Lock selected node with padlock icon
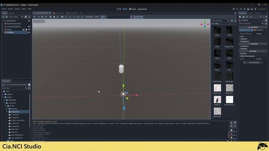Screen dimensions: 269x151 [x=54, y=17]
